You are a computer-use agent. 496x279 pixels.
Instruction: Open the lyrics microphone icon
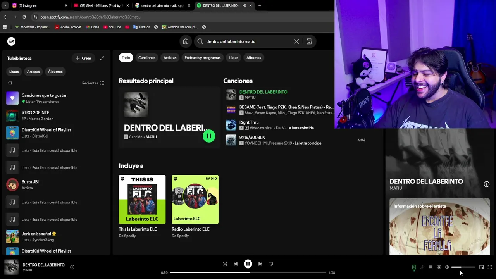pyautogui.click(x=422, y=267)
